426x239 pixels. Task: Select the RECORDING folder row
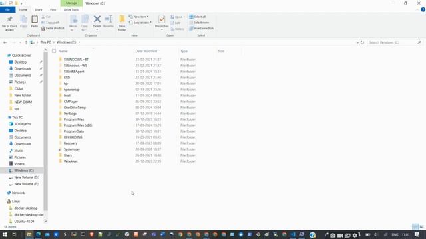point(73,137)
